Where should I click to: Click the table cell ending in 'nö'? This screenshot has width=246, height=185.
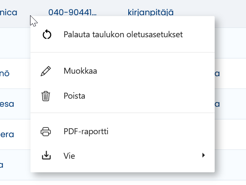point(5,73)
